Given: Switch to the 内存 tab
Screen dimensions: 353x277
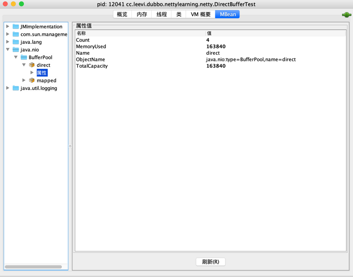Looking at the screenshot, I should point(142,14).
